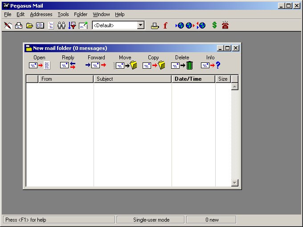Click the Move to folder icon
This screenshot has height=227, width=303.
tap(125, 66)
